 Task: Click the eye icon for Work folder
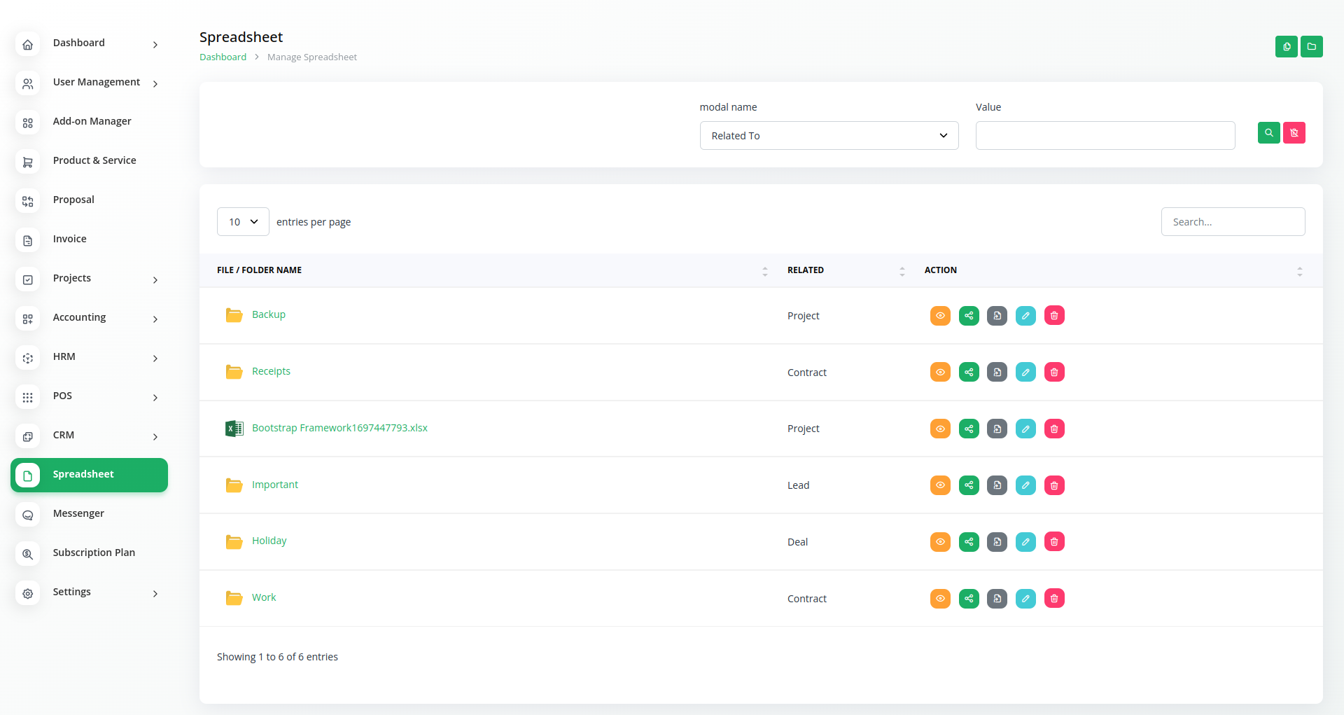(x=940, y=599)
